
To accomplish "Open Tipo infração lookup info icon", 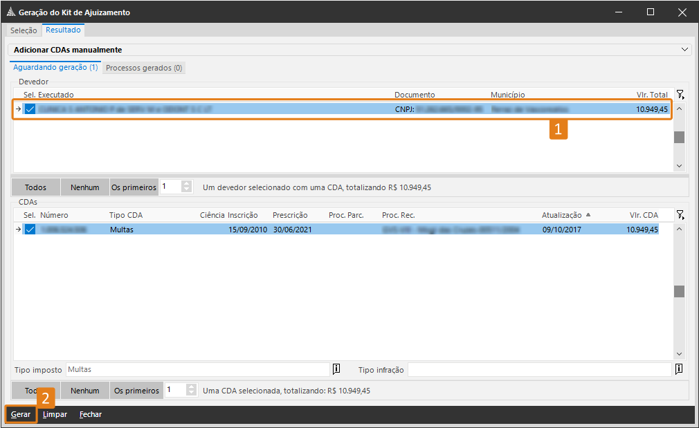I will point(679,369).
